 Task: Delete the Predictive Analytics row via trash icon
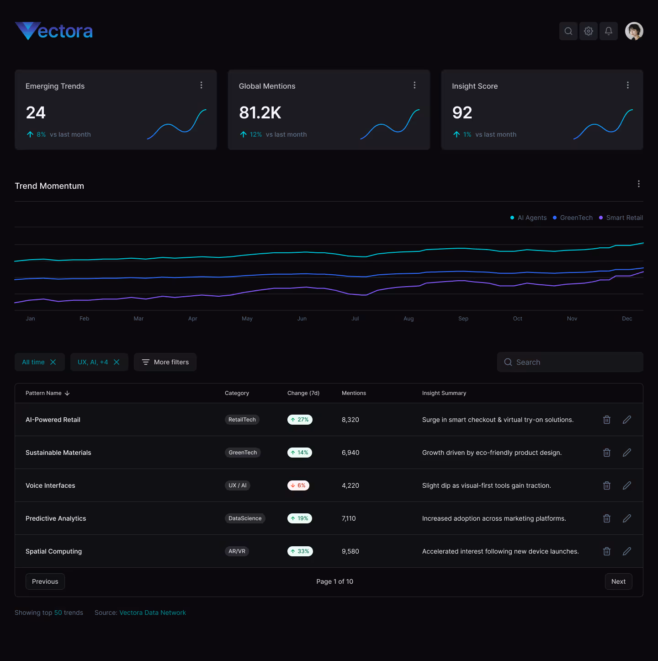(x=606, y=518)
